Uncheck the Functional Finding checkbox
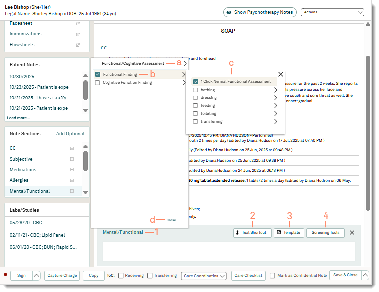 98,74
